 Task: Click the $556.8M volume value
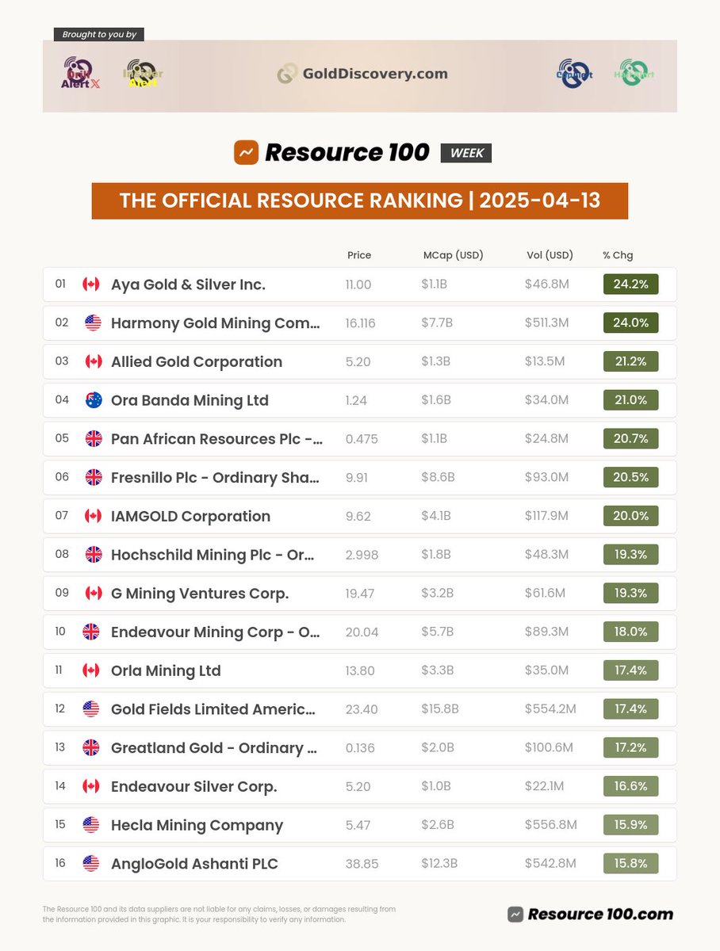[x=550, y=825]
